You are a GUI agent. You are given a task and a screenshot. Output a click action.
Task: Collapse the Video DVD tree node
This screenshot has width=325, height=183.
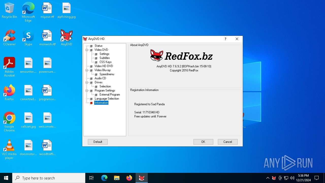87,50
